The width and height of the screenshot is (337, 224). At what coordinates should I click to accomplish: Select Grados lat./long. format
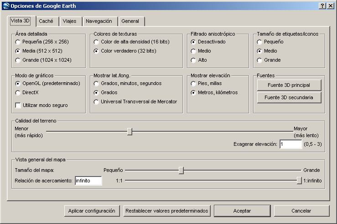(105, 93)
